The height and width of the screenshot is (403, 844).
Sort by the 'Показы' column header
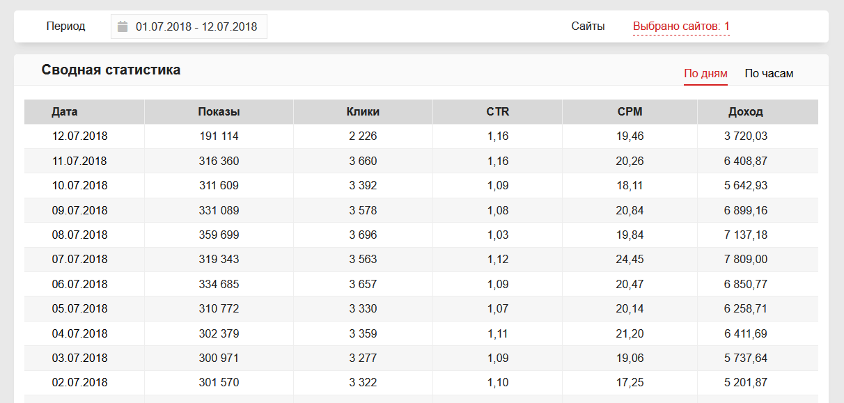219,111
